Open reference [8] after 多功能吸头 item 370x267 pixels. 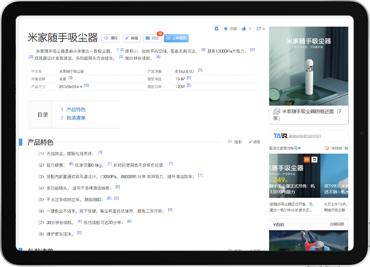118,187
